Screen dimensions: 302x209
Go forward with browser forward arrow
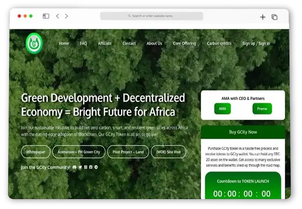coord(66,16)
